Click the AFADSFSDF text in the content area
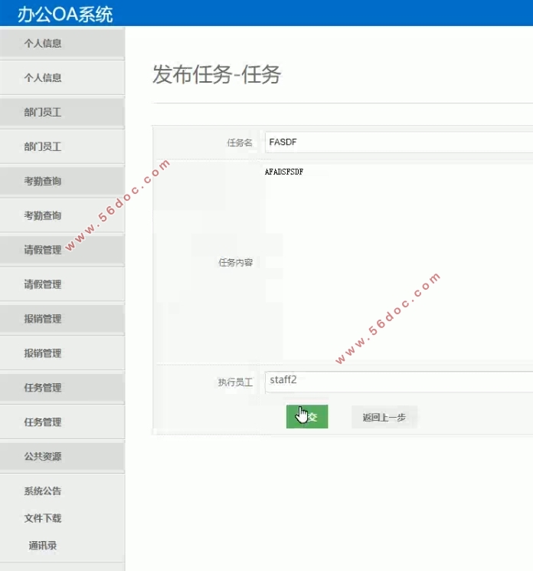The height and width of the screenshot is (571, 533). pos(284,172)
